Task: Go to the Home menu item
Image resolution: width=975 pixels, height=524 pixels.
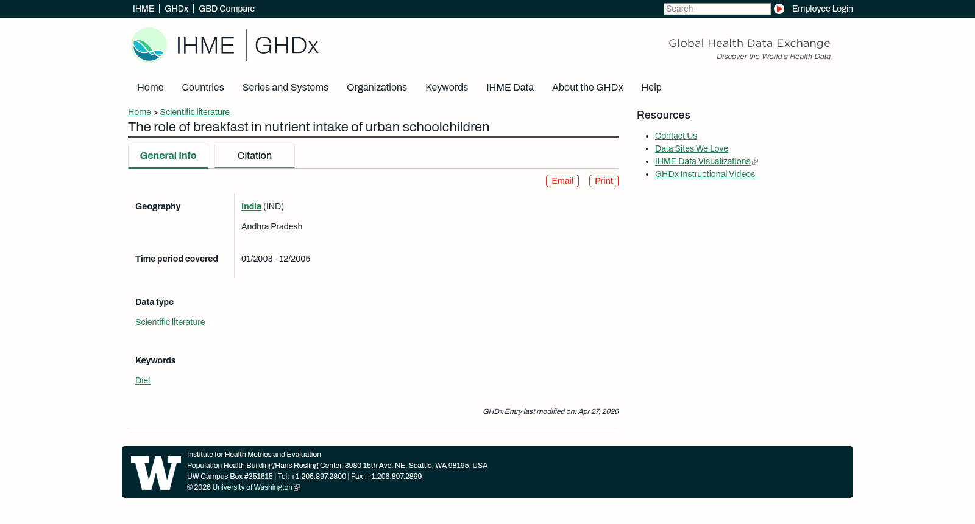Action: tap(150, 88)
